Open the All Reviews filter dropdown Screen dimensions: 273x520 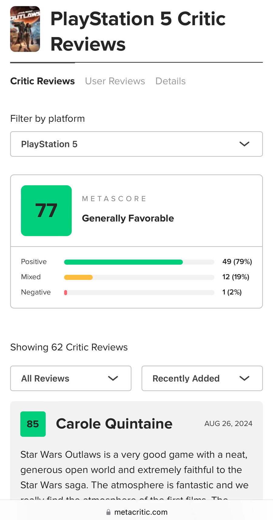click(x=70, y=378)
